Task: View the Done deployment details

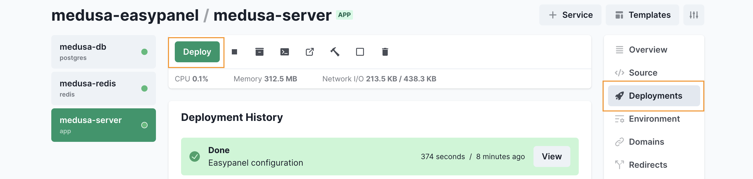Action: pos(551,156)
